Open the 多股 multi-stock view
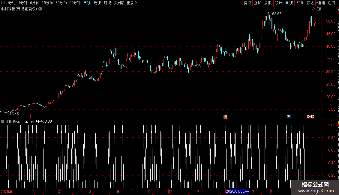This screenshot has width=339, height=195. [268, 3]
